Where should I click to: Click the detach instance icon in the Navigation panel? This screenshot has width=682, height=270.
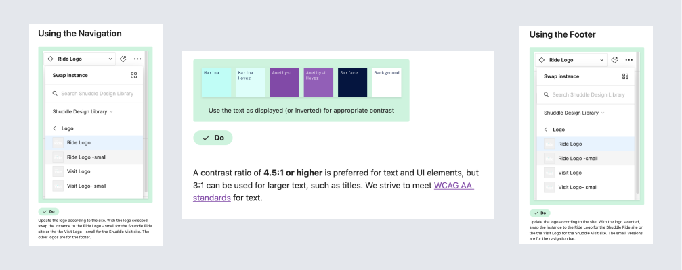tap(123, 59)
